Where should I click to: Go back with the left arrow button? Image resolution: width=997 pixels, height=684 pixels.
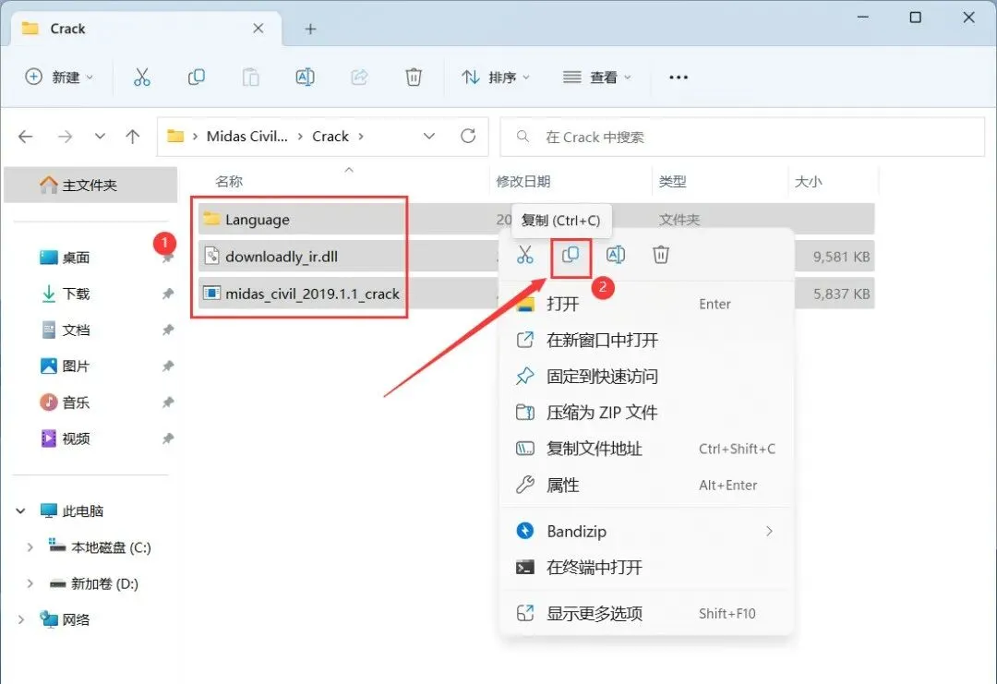pos(26,136)
